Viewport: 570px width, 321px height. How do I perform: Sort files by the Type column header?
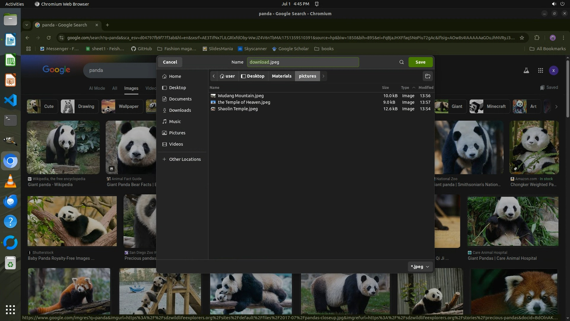405,88
